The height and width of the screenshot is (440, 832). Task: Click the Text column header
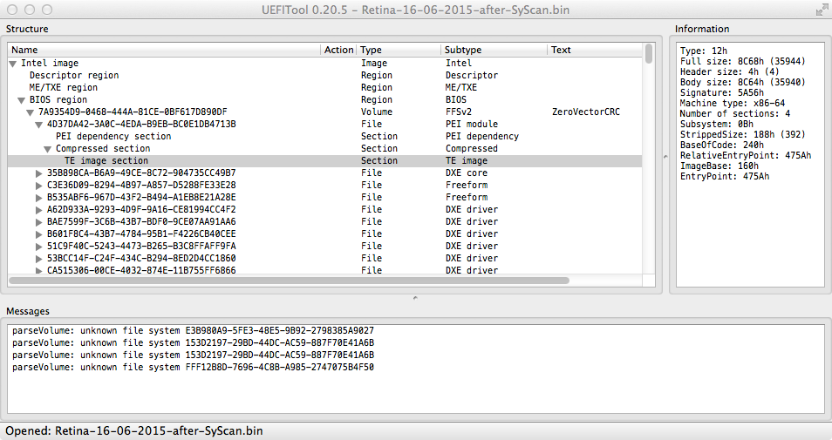tap(561, 51)
